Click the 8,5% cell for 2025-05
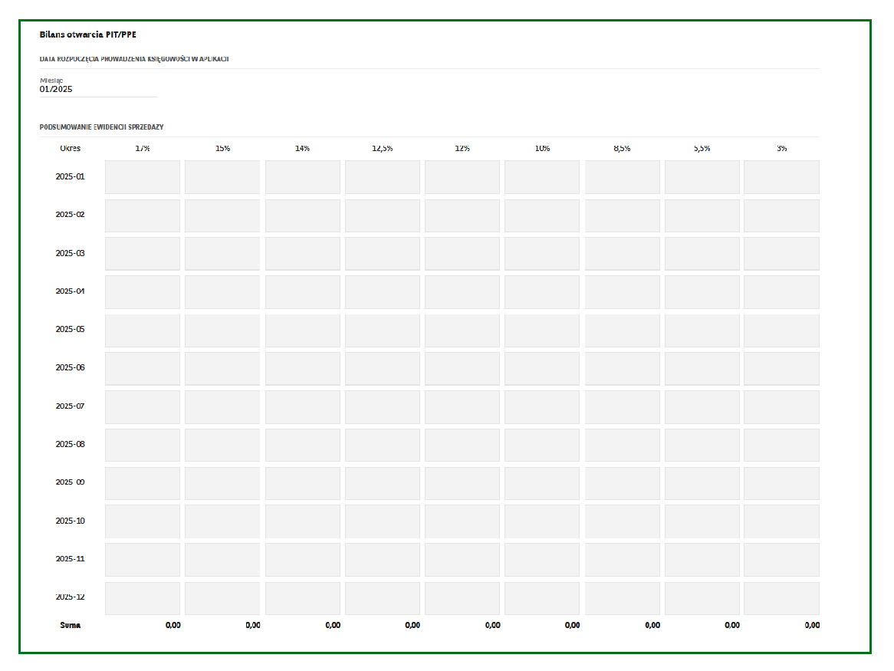 [623, 331]
